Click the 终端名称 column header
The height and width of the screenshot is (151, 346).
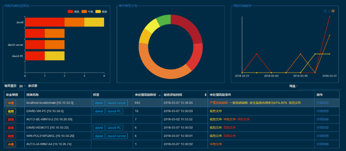click(x=58, y=95)
